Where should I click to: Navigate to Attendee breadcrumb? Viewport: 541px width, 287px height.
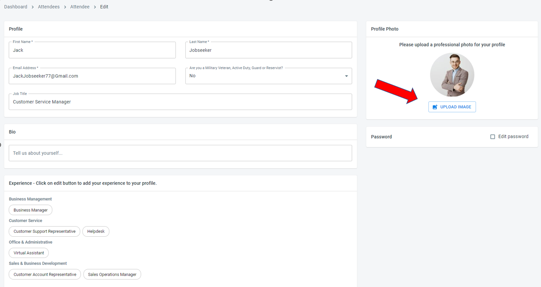80,7
